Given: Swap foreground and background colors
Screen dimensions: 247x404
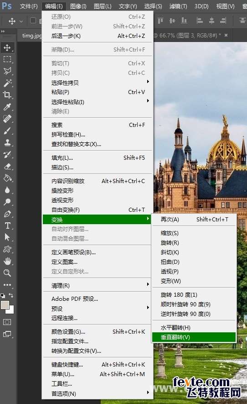Looking at the screenshot, I should click(11, 295).
